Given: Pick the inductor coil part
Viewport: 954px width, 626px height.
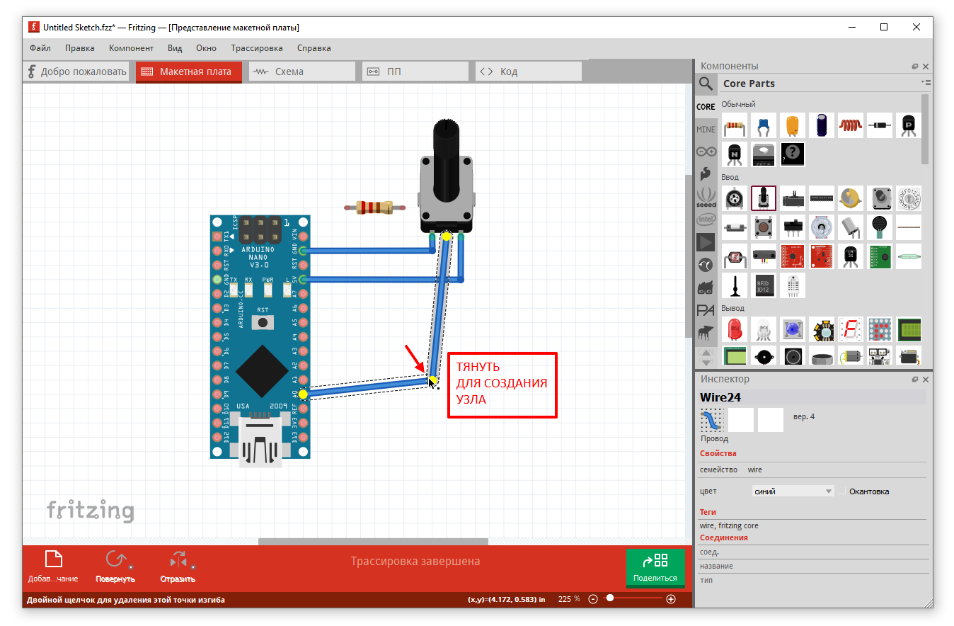Looking at the screenshot, I should pyautogui.click(x=851, y=126).
